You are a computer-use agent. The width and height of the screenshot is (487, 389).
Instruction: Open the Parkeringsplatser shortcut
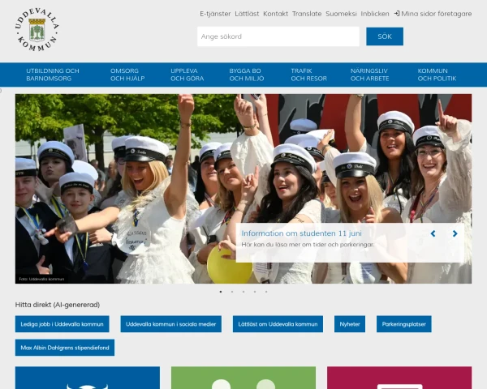pos(403,324)
